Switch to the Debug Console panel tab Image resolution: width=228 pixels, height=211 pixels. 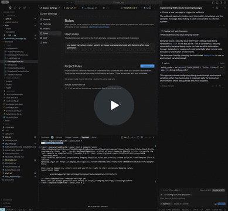click(72, 137)
